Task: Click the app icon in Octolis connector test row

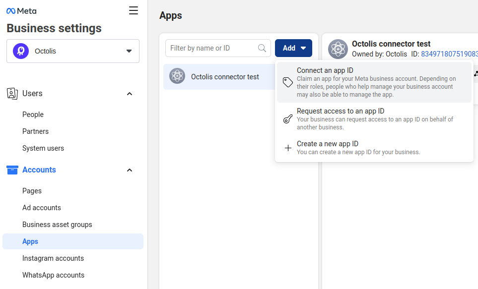Action: tap(177, 76)
